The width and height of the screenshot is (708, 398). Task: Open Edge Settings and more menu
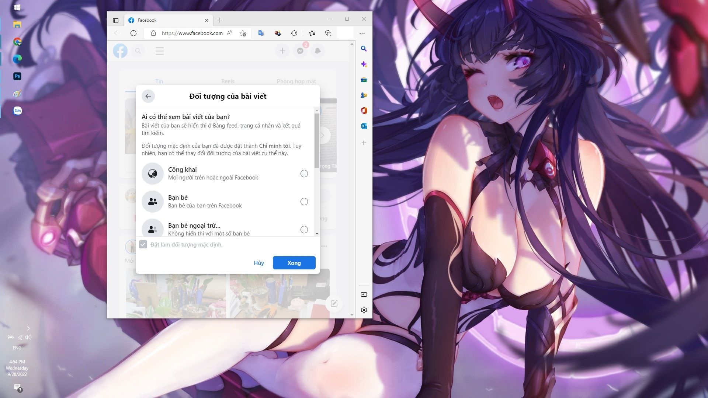362,33
